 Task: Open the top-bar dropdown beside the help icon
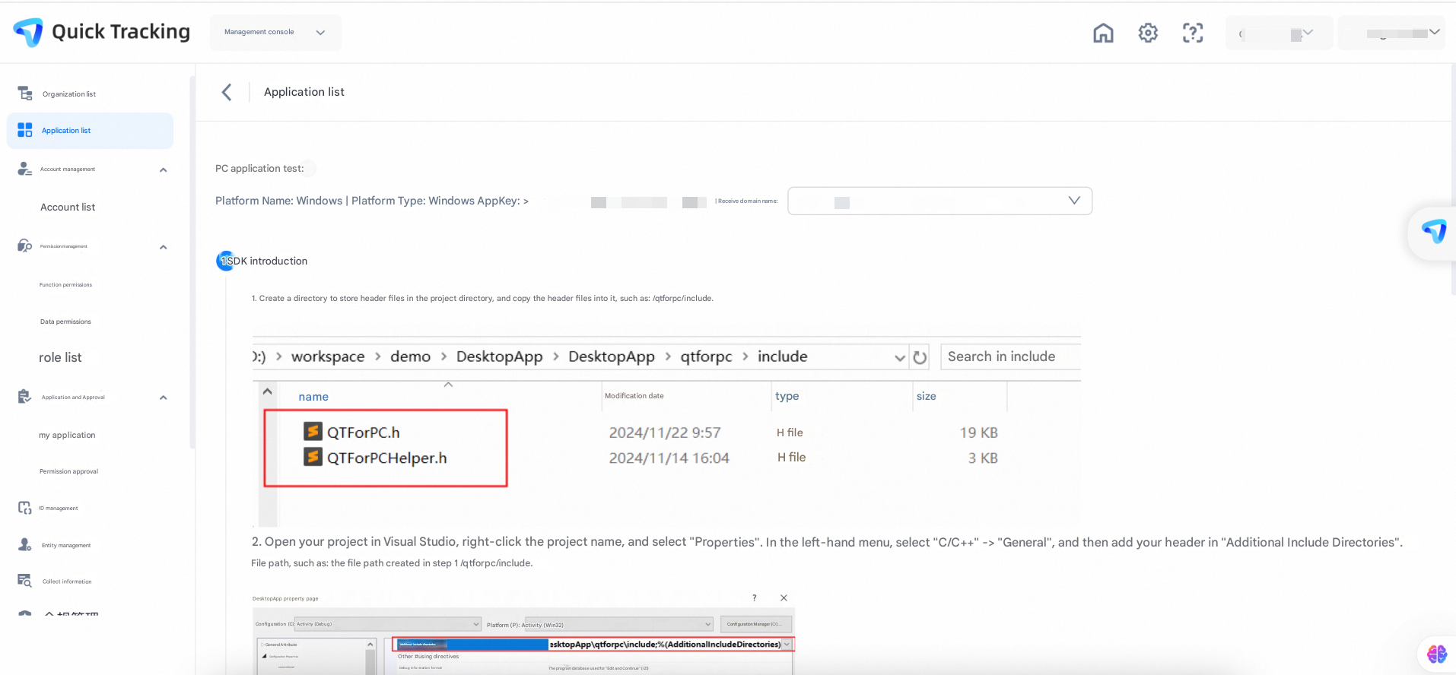click(x=1279, y=33)
